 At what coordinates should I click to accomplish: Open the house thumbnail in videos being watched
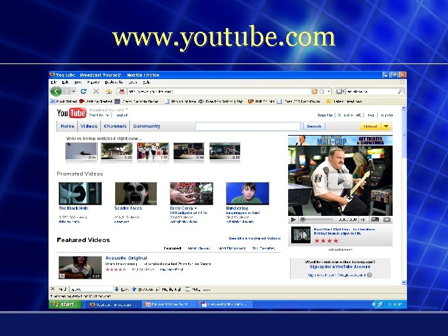(x=117, y=151)
